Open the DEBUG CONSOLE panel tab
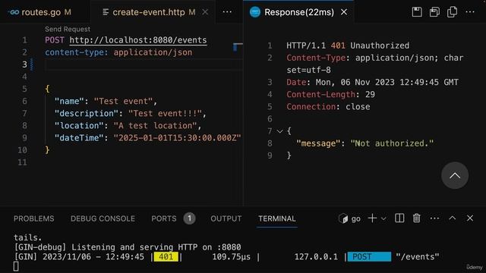The width and height of the screenshot is (486, 273). pyautogui.click(x=103, y=218)
